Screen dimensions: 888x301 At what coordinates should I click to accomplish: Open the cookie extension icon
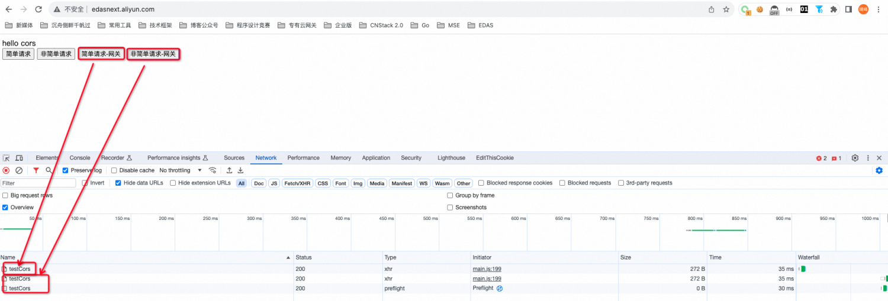click(x=760, y=9)
